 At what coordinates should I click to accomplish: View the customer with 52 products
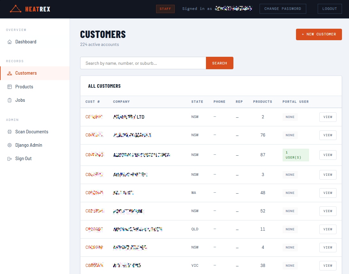pyautogui.click(x=328, y=211)
